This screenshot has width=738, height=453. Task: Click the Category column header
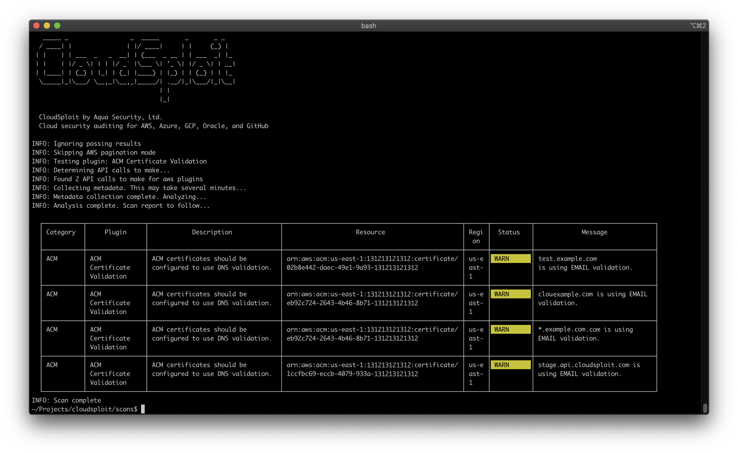(61, 232)
